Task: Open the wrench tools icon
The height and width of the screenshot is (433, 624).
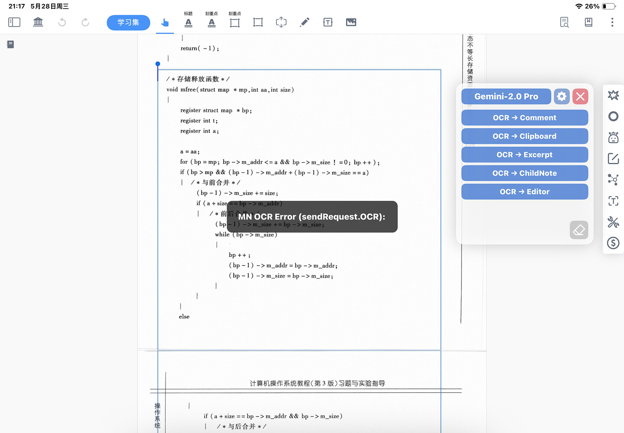Action: (x=613, y=222)
